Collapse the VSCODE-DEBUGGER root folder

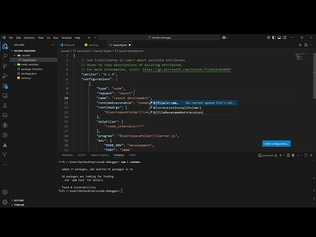coord(12,51)
